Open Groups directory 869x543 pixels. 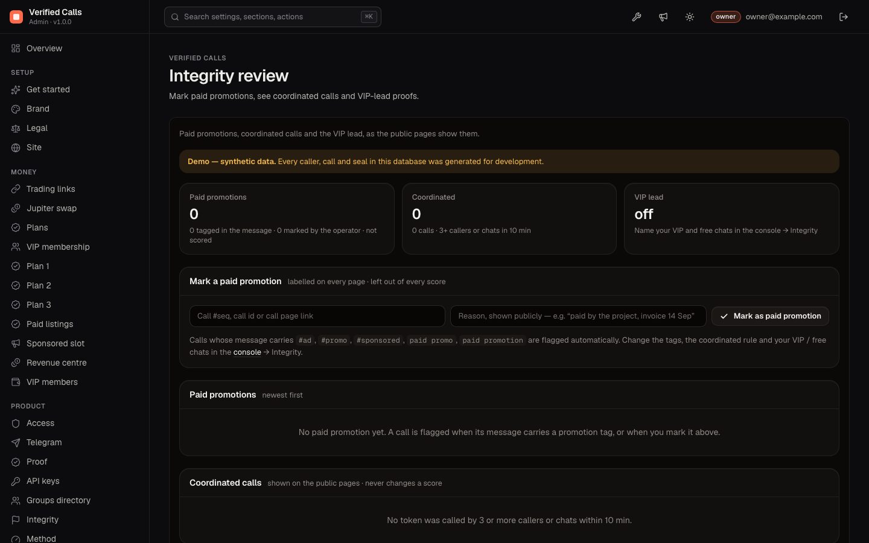pyautogui.click(x=75, y=500)
